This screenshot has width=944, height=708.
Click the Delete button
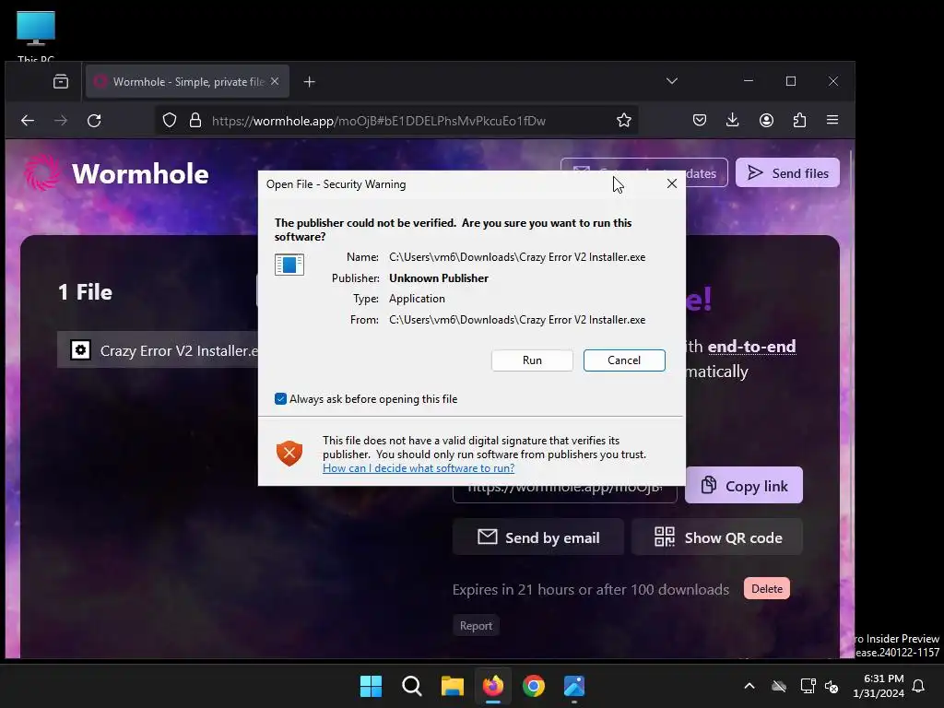[x=766, y=589]
